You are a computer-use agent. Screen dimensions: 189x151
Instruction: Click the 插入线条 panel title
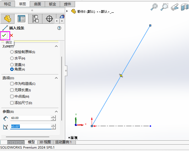point(17,28)
